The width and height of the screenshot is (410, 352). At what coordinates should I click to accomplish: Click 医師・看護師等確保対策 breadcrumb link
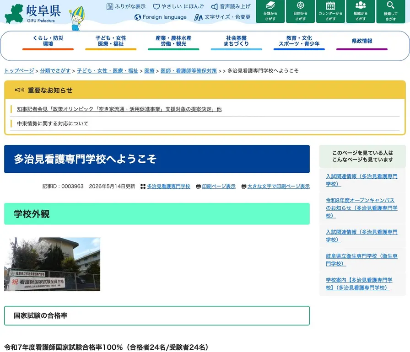coord(189,70)
